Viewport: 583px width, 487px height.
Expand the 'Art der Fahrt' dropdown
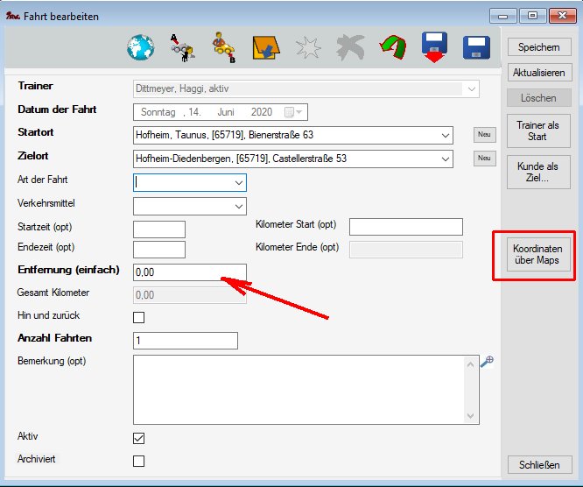coord(239,183)
